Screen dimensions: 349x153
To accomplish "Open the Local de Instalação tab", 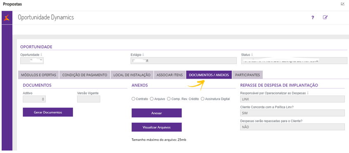I will (132, 75).
